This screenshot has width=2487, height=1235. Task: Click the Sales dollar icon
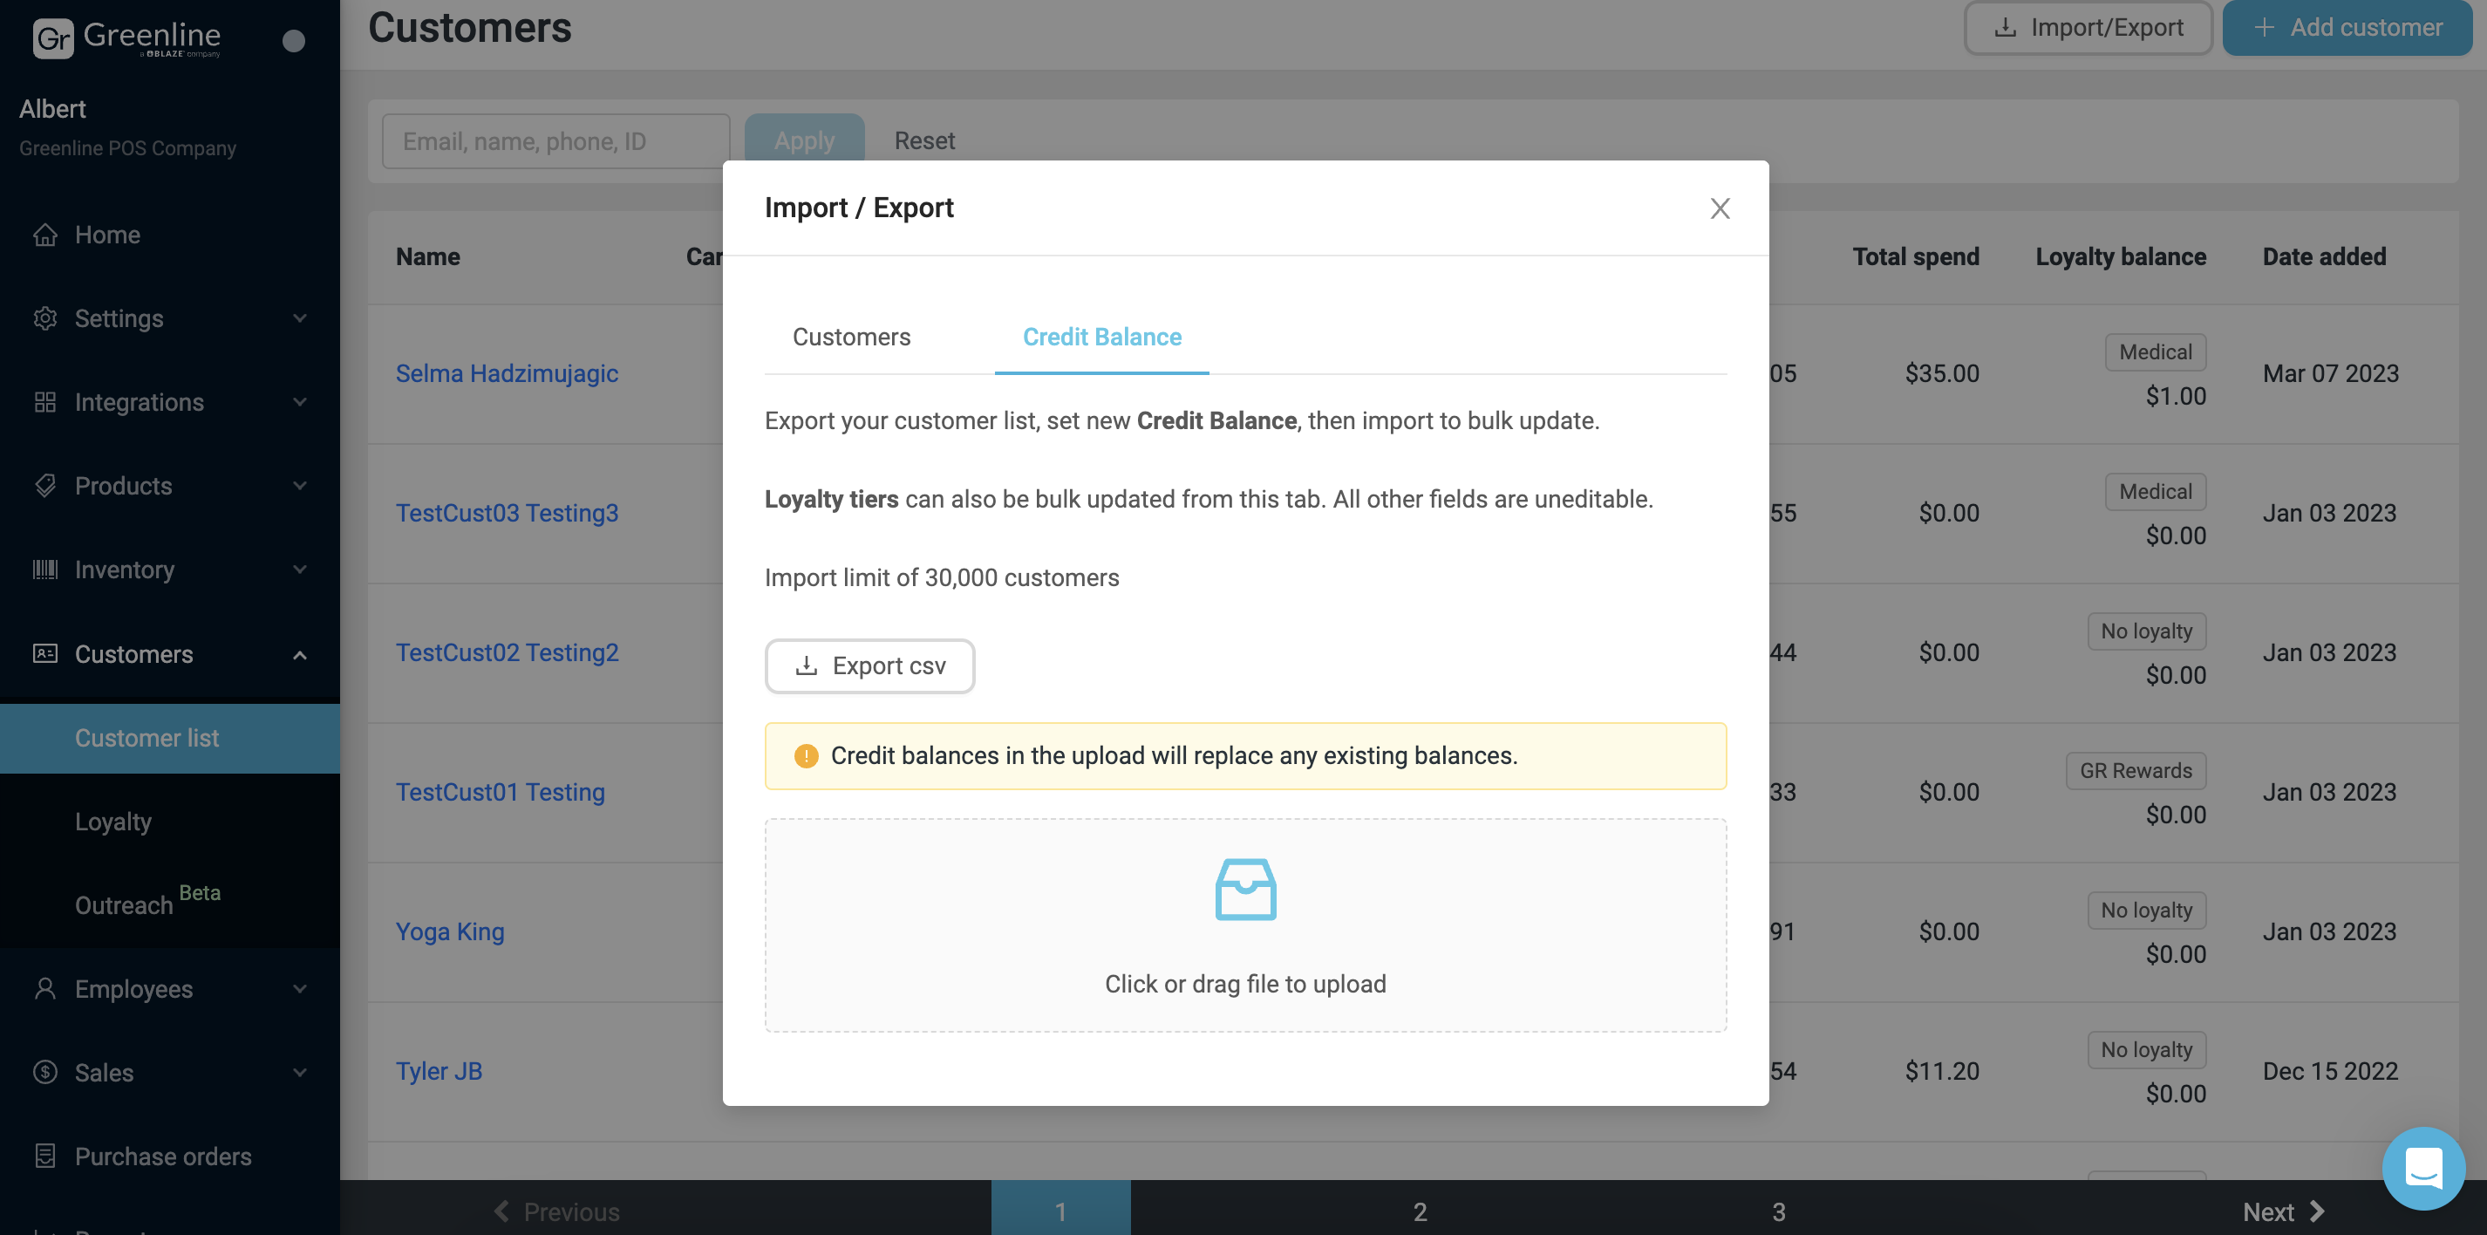pyautogui.click(x=45, y=1072)
